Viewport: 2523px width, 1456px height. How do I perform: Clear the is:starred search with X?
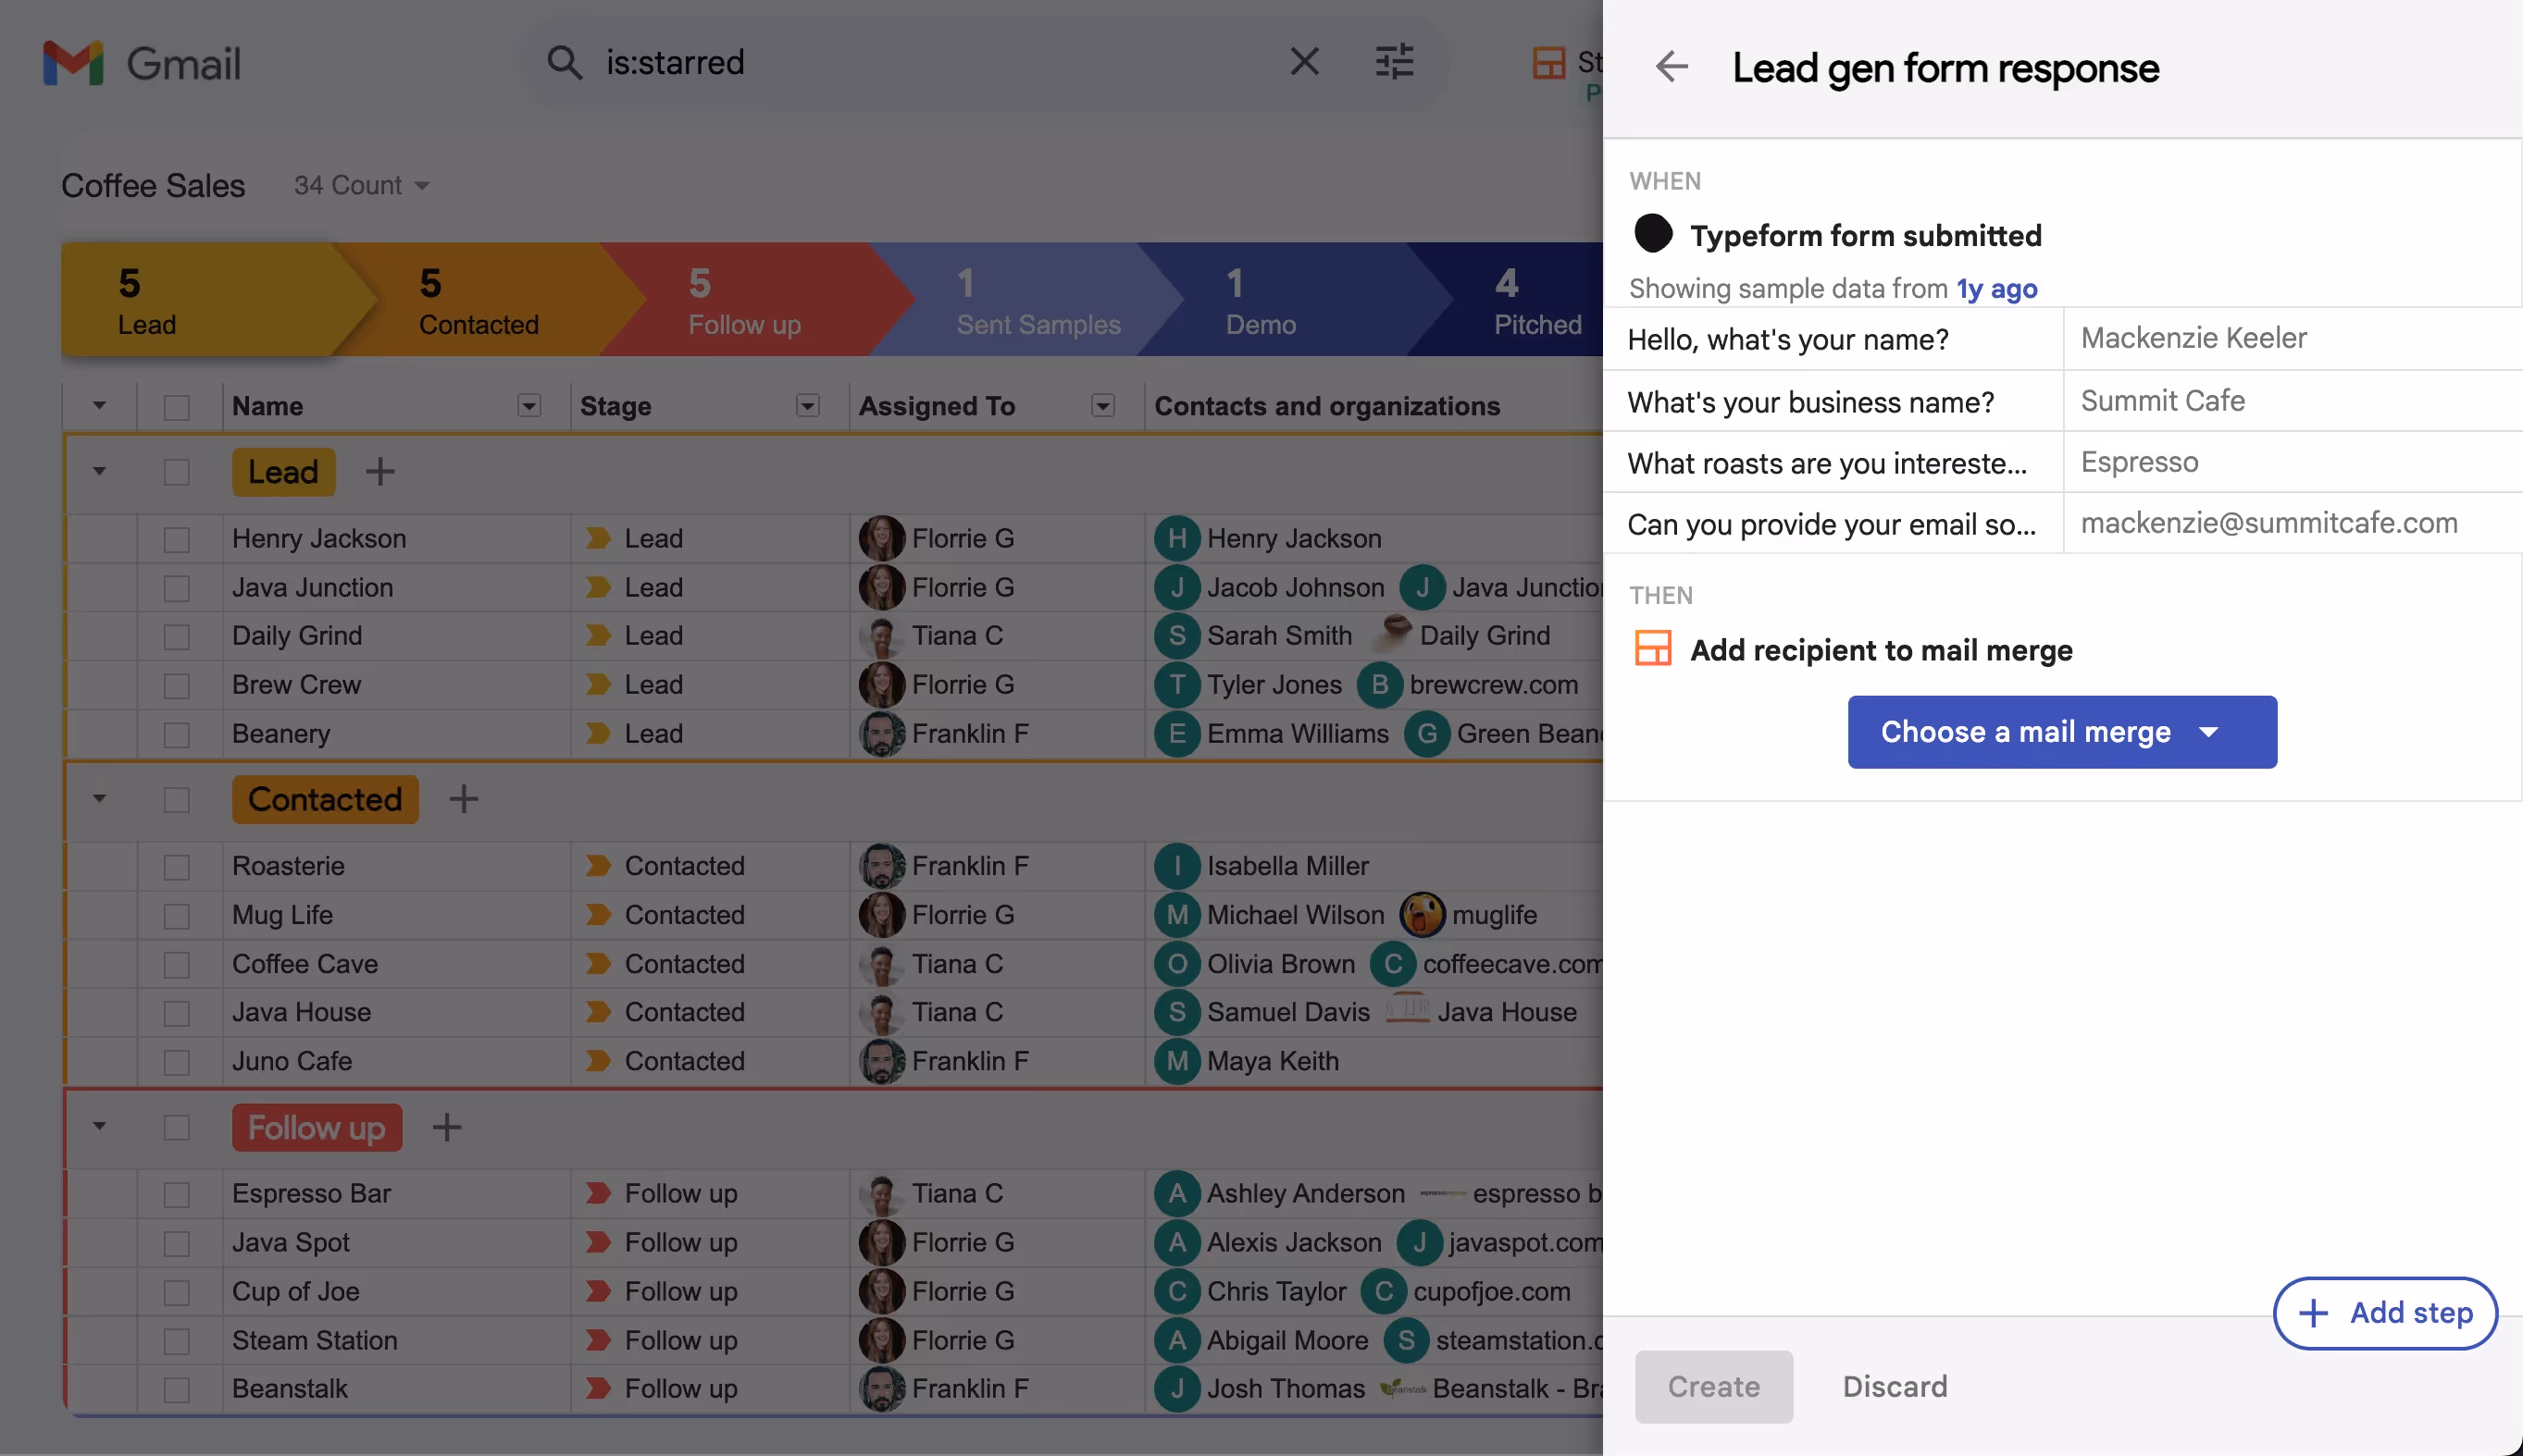[1303, 62]
